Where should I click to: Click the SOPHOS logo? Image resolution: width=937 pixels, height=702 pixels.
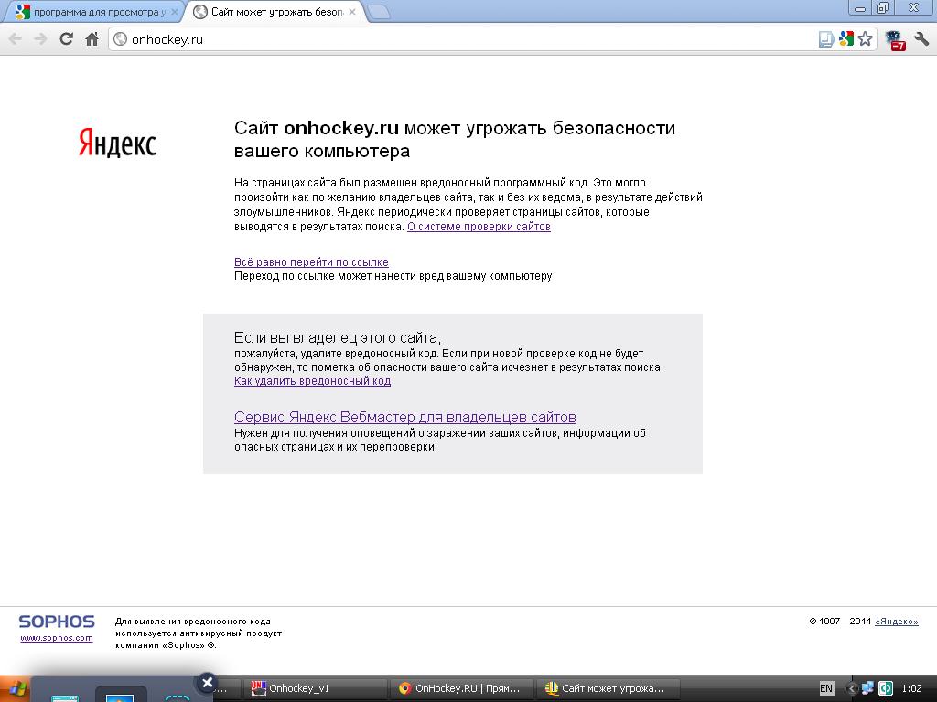(x=57, y=622)
